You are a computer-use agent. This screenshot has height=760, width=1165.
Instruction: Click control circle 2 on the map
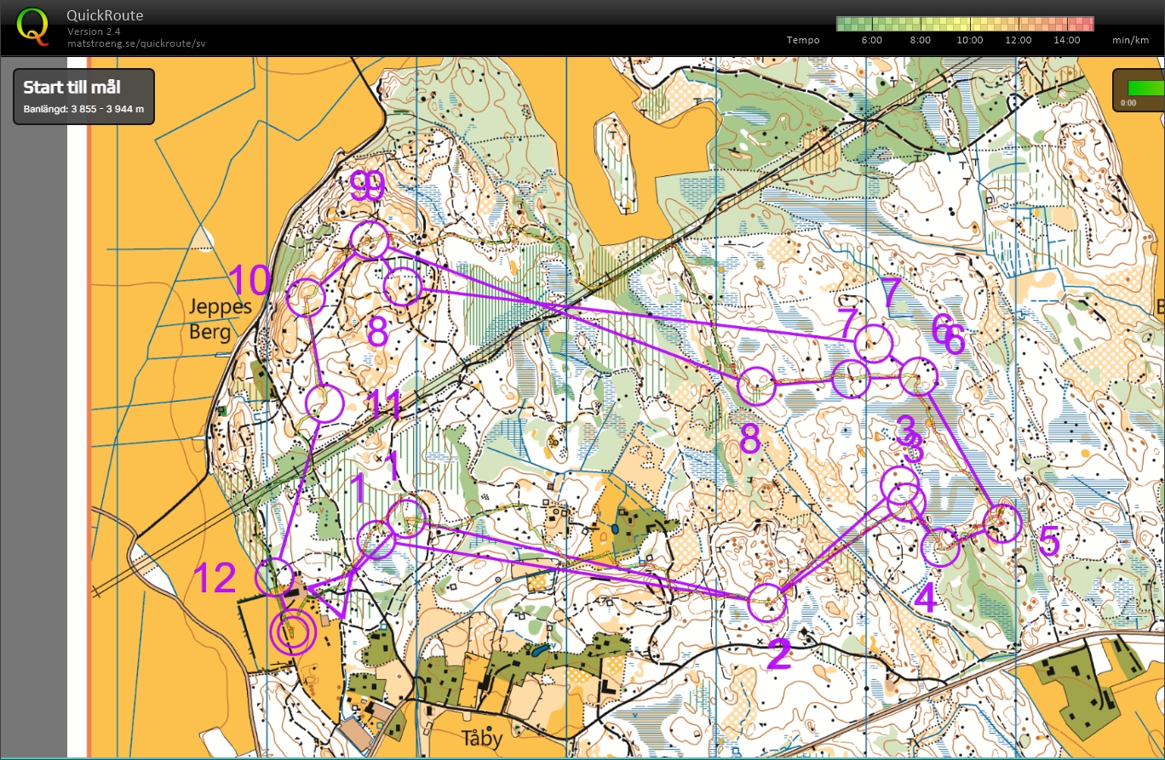[768, 604]
